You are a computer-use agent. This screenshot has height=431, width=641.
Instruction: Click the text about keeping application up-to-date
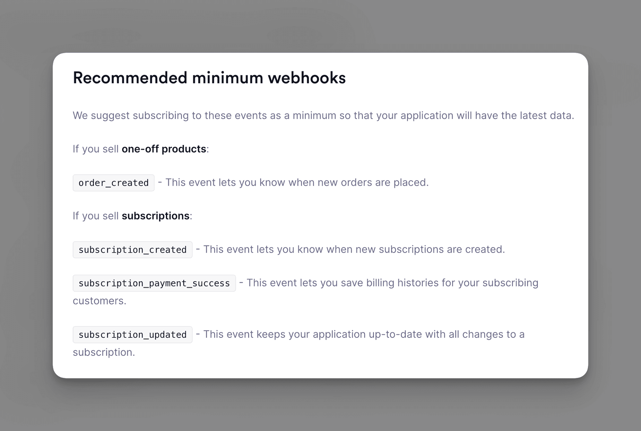click(x=364, y=334)
